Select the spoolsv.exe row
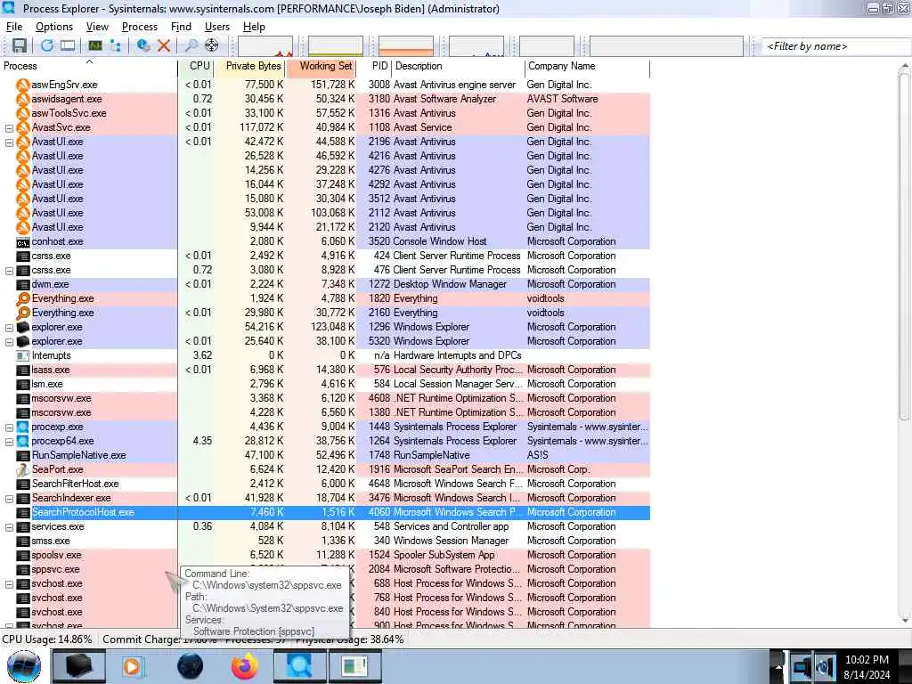The width and height of the screenshot is (912, 684). click(324, 556)
